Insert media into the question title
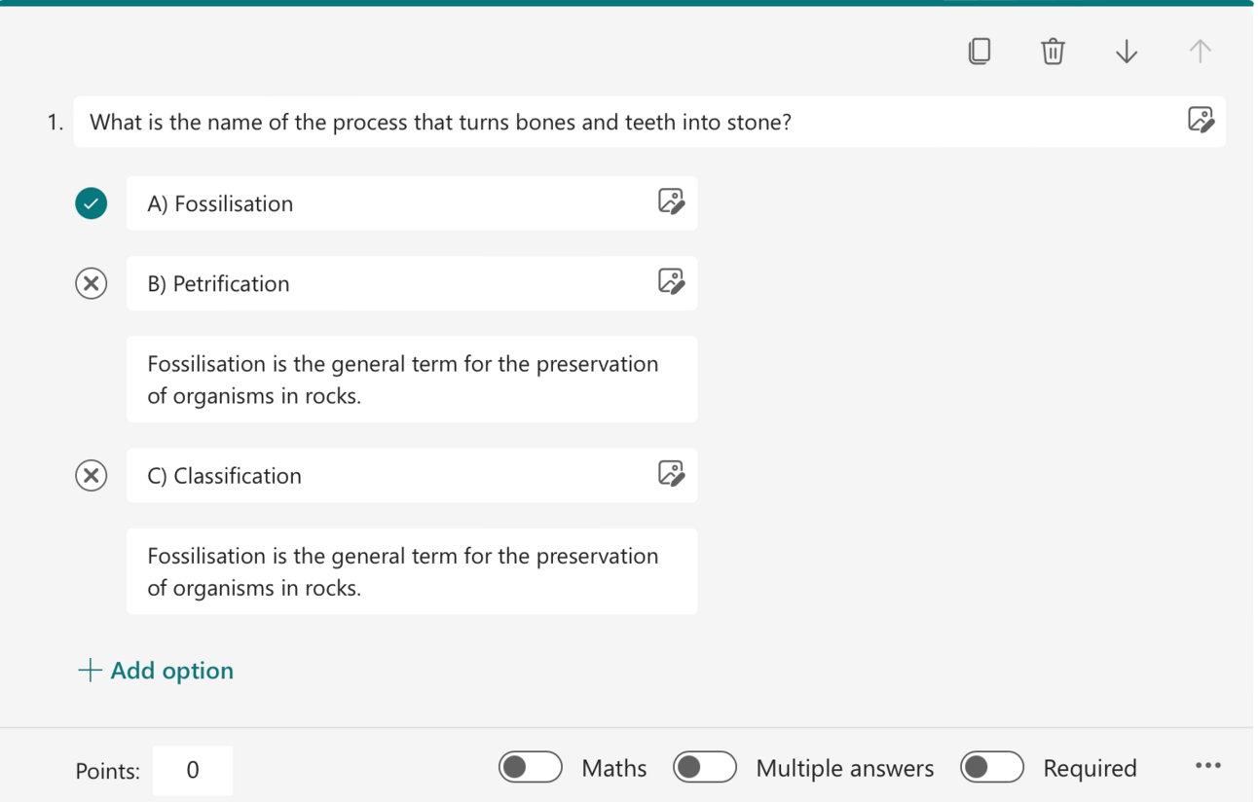Viewport: 1258px width, 802px height. [1201, 120]
